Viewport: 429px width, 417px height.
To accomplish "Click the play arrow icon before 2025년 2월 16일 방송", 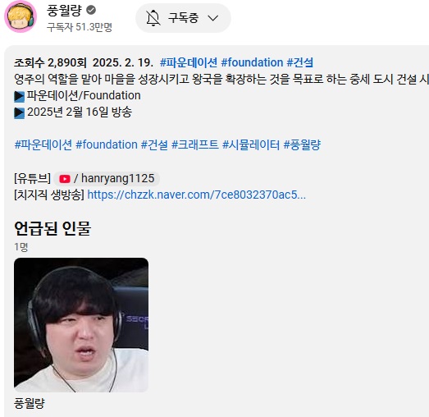I will pos(19,112).
